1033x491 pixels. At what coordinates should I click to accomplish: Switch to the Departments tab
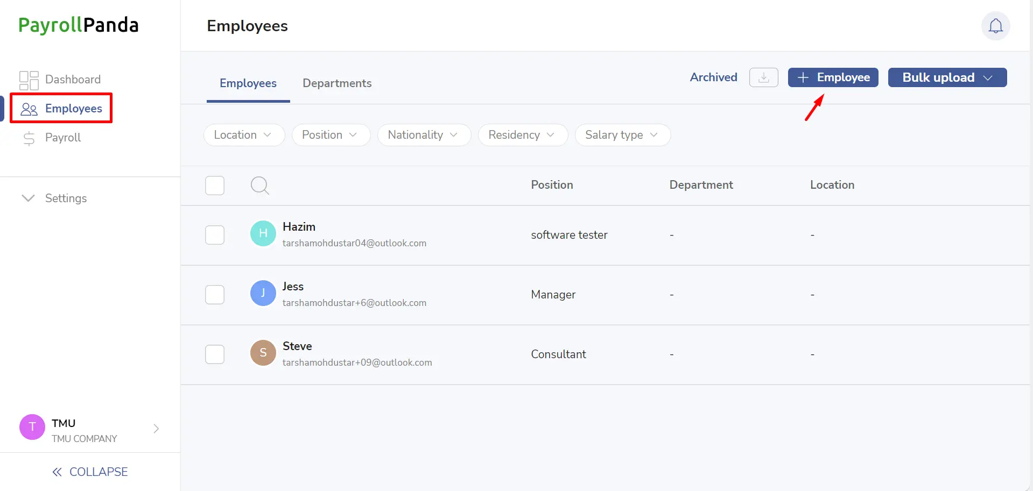(337, 83)
